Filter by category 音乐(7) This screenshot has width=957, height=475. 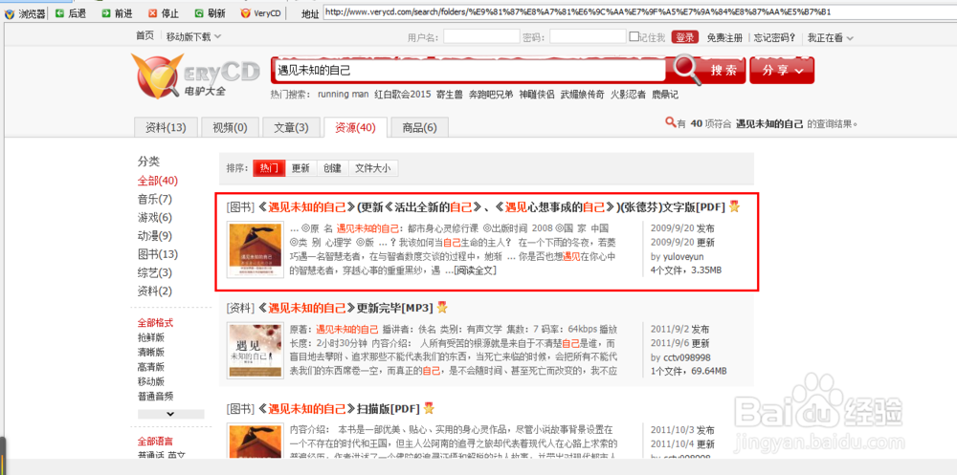[x=155, y=199]
